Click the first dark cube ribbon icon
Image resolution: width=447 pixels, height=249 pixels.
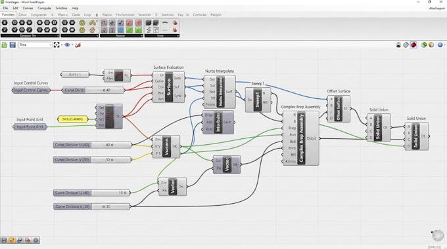tap(149, 22)
